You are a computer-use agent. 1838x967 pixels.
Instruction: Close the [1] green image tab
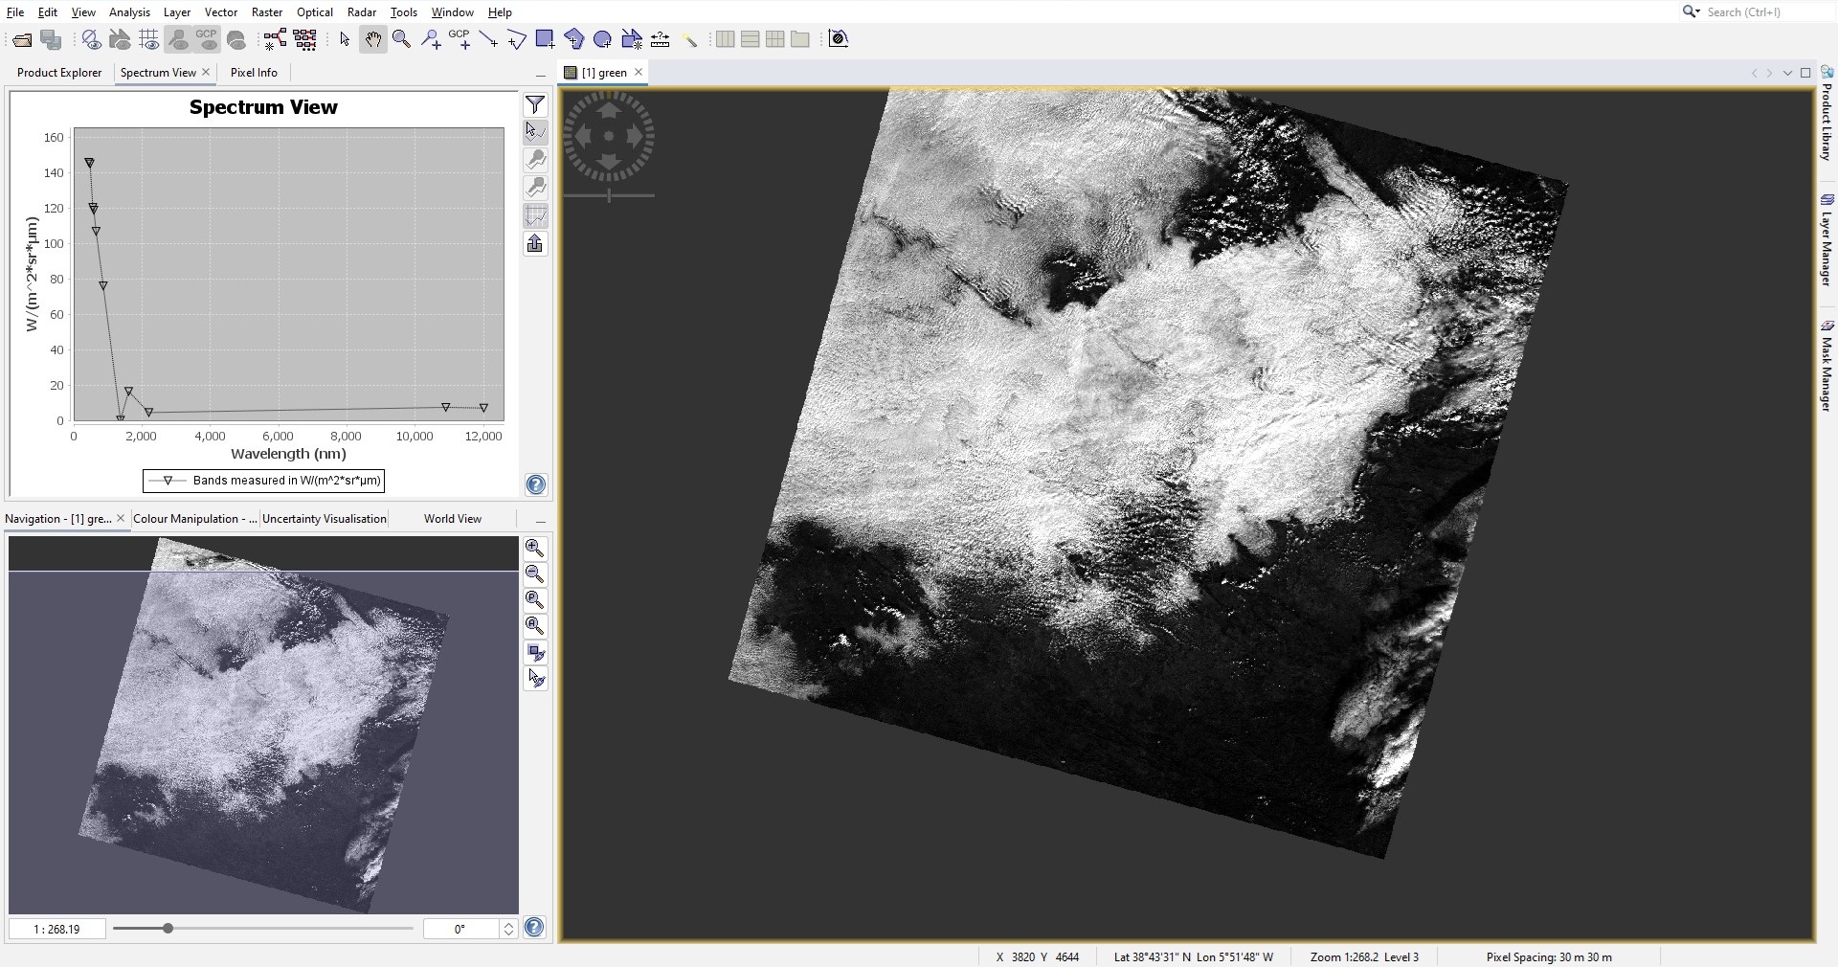point(639,73)
